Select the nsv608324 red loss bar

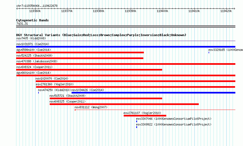click(89, 70)
